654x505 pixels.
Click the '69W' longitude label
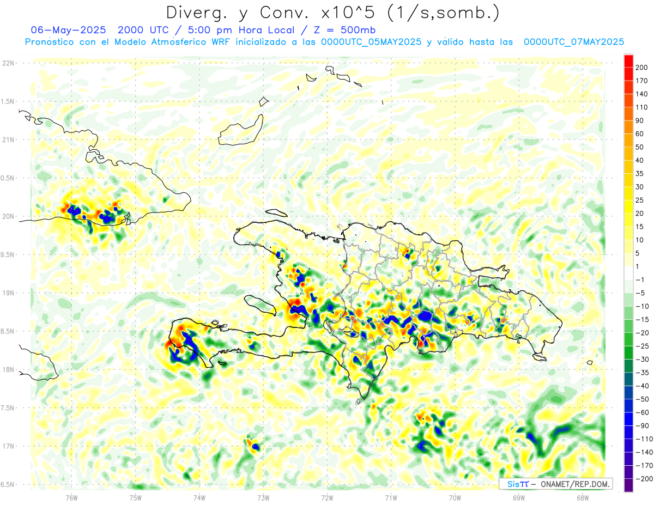click(x=518, y=497)
